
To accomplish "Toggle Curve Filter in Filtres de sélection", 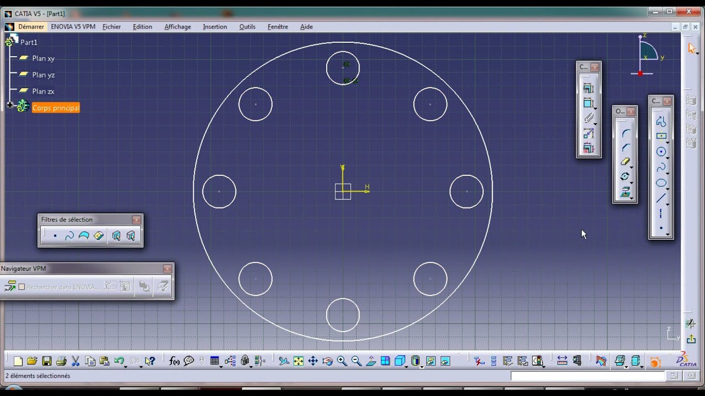I will [69, 236].
